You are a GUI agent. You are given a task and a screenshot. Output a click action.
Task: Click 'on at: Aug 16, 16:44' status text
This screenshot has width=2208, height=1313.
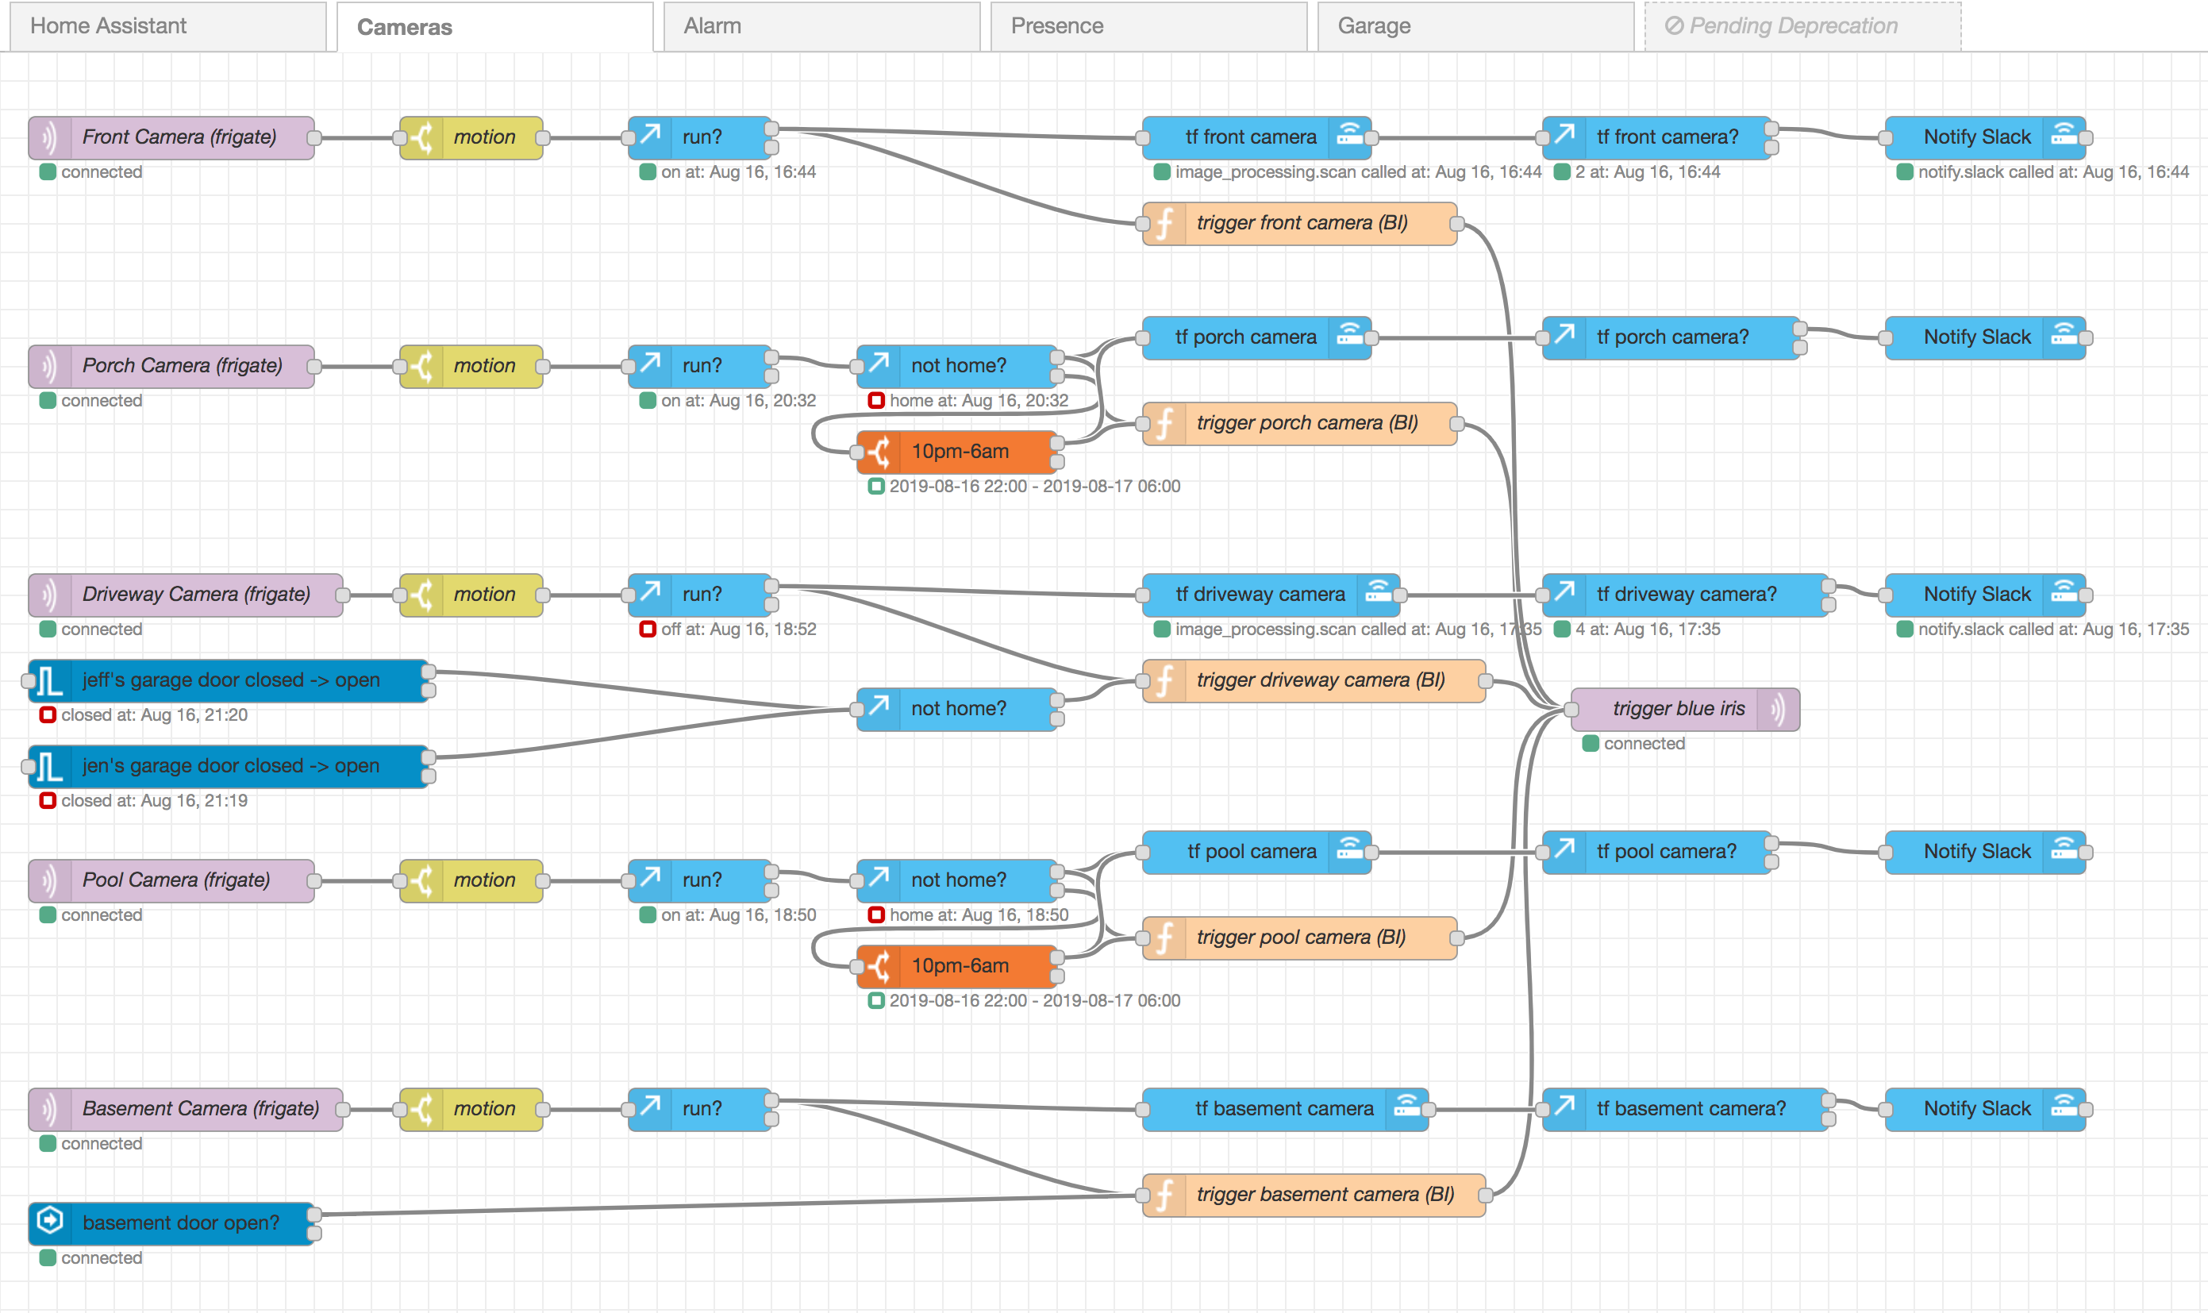738,172
